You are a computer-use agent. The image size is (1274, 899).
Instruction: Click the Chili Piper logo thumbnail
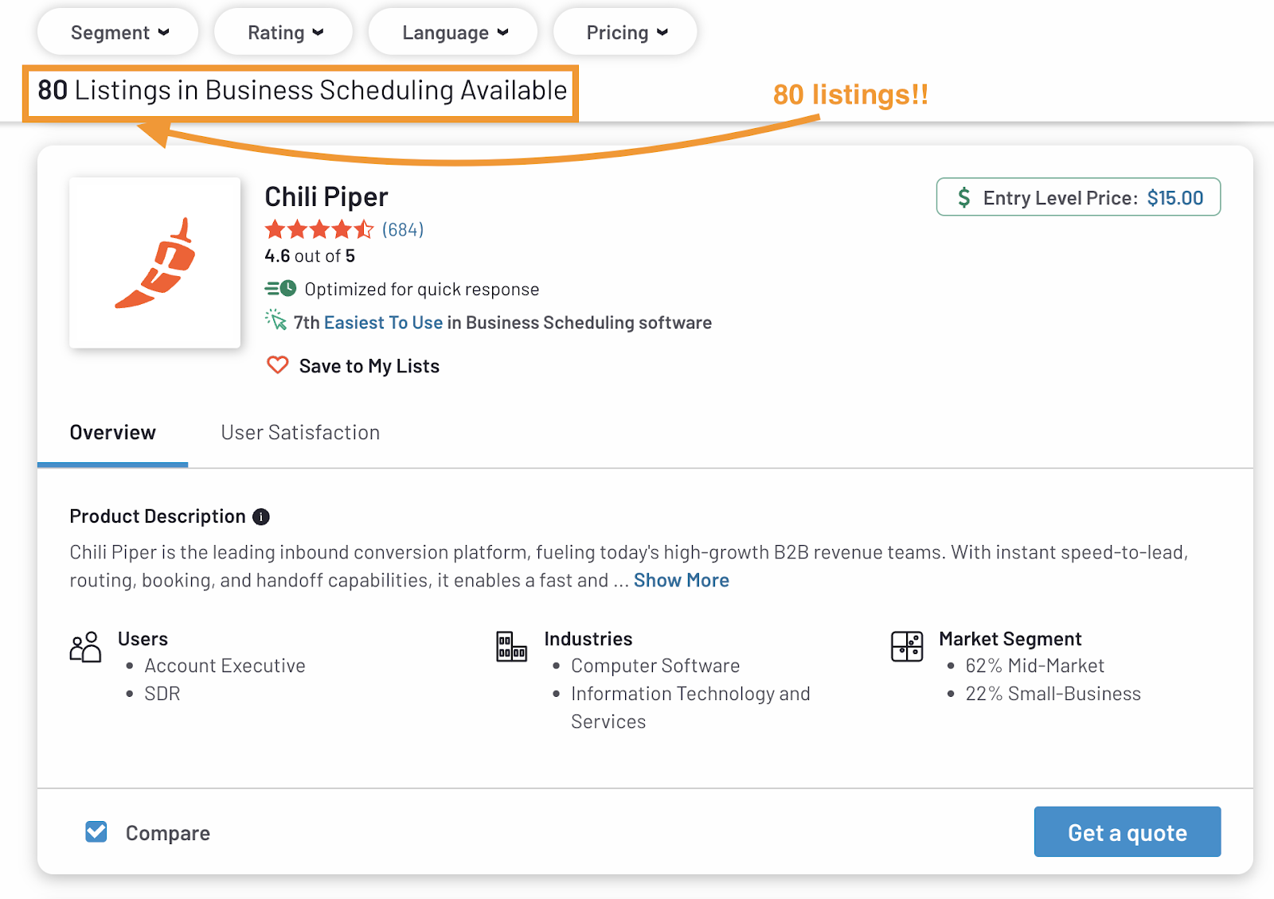[155, 263]
